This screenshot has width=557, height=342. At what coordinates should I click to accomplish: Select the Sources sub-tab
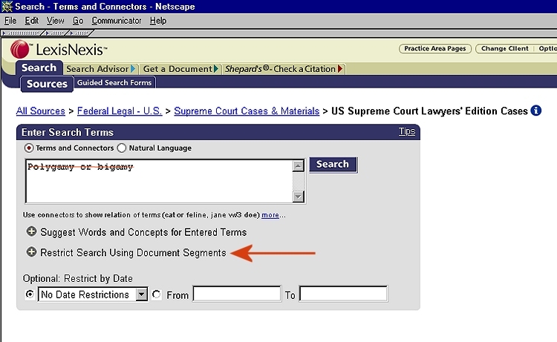[47, 84]
